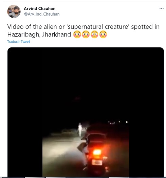The height and width of the screenshot is (178, 166).
Task: Click the motorcycle's glowing red tail light
Action: [x=97, y=153]
